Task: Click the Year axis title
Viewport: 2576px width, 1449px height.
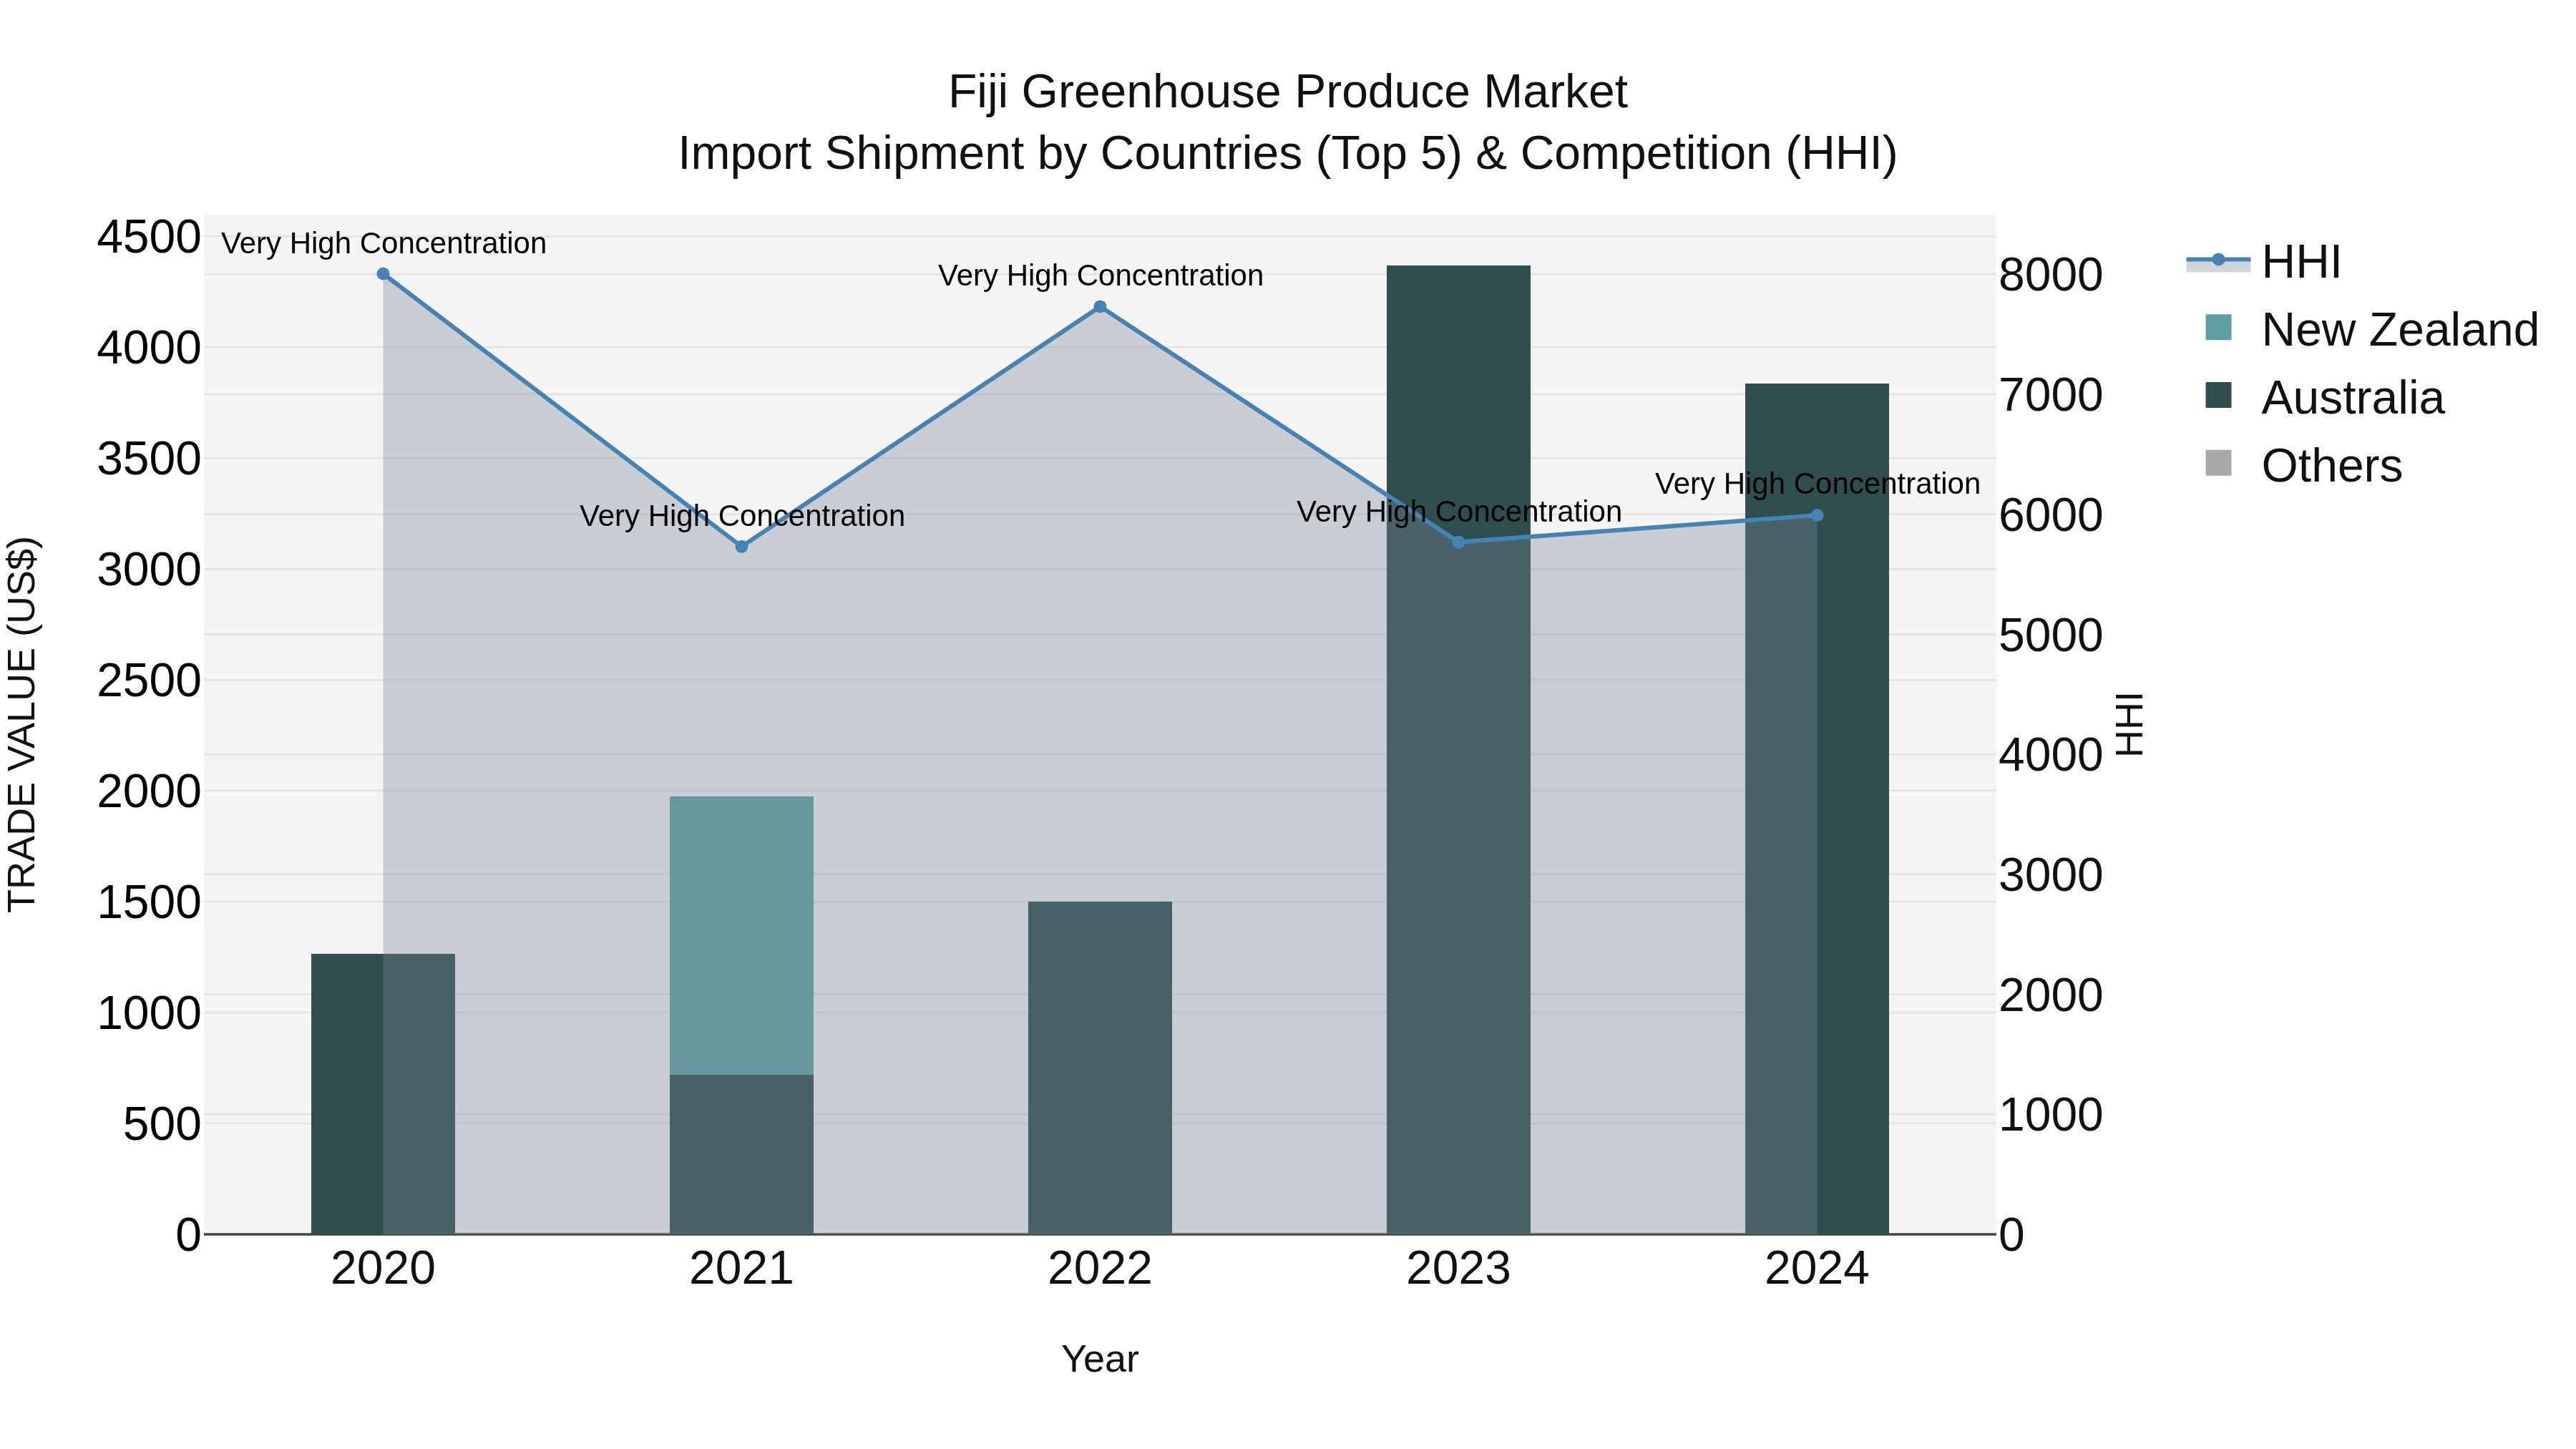Action: [x=1100, y=1360]
